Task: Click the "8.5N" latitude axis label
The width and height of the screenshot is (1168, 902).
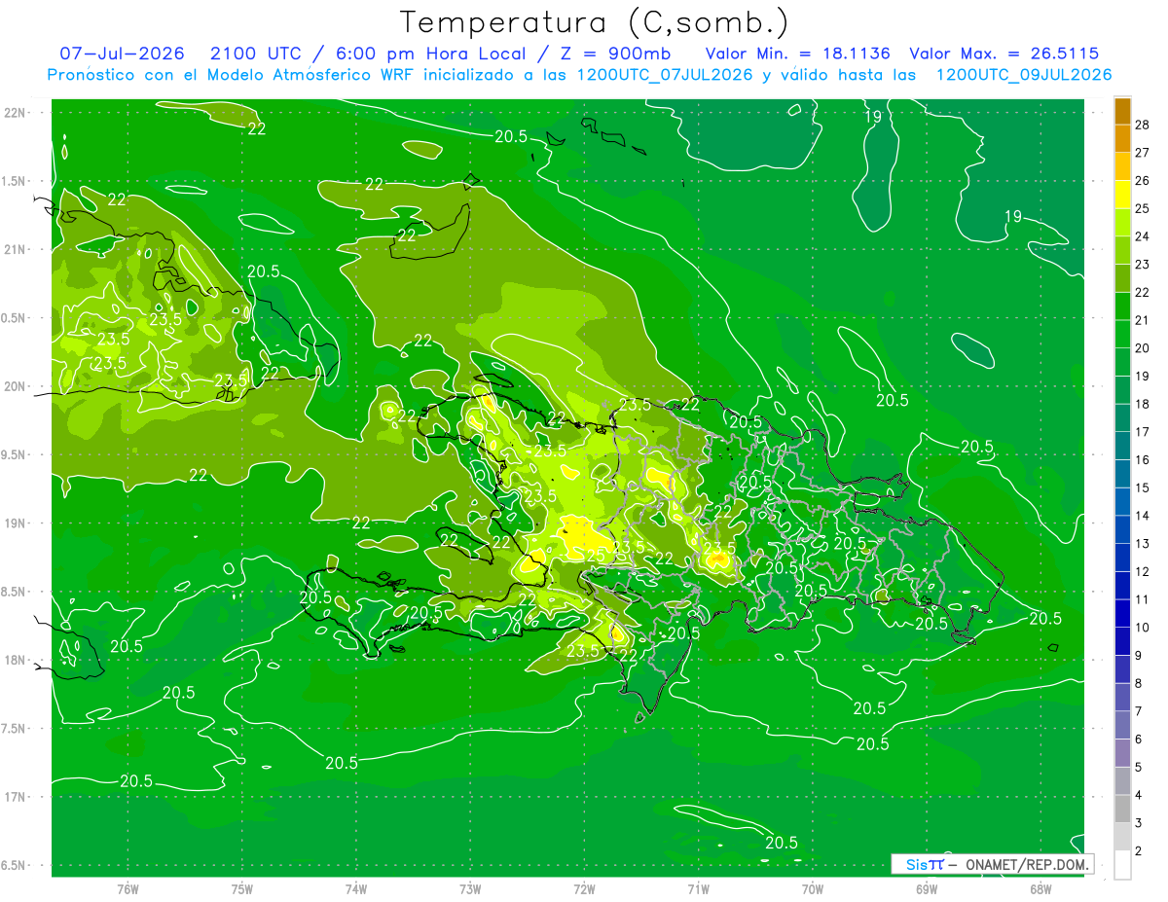Action: (x=15, y=592)
